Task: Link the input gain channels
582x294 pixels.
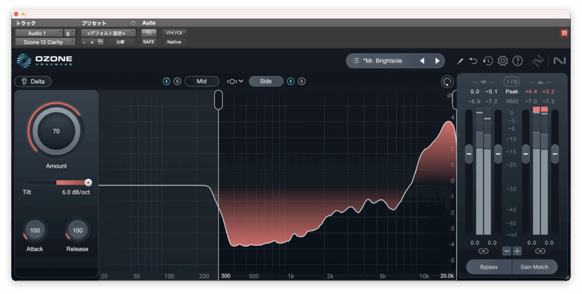Action: point(483,251)
